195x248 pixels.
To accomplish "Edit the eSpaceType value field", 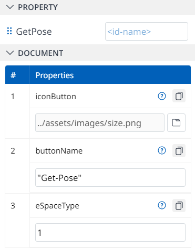I will click(x=110, y=233).
